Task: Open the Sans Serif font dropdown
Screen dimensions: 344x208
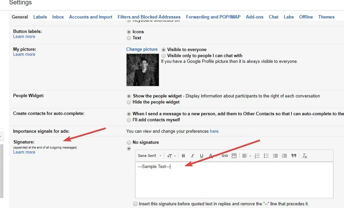Action: pos(150,156)
